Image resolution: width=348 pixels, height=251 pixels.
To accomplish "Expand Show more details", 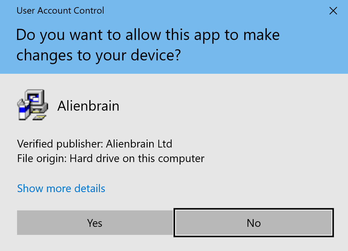I will pos(61,188).
